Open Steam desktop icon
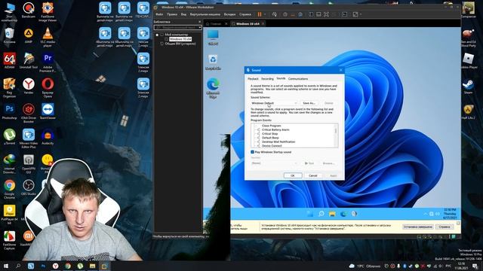483x271 pixels. click(x=468, y=86)
